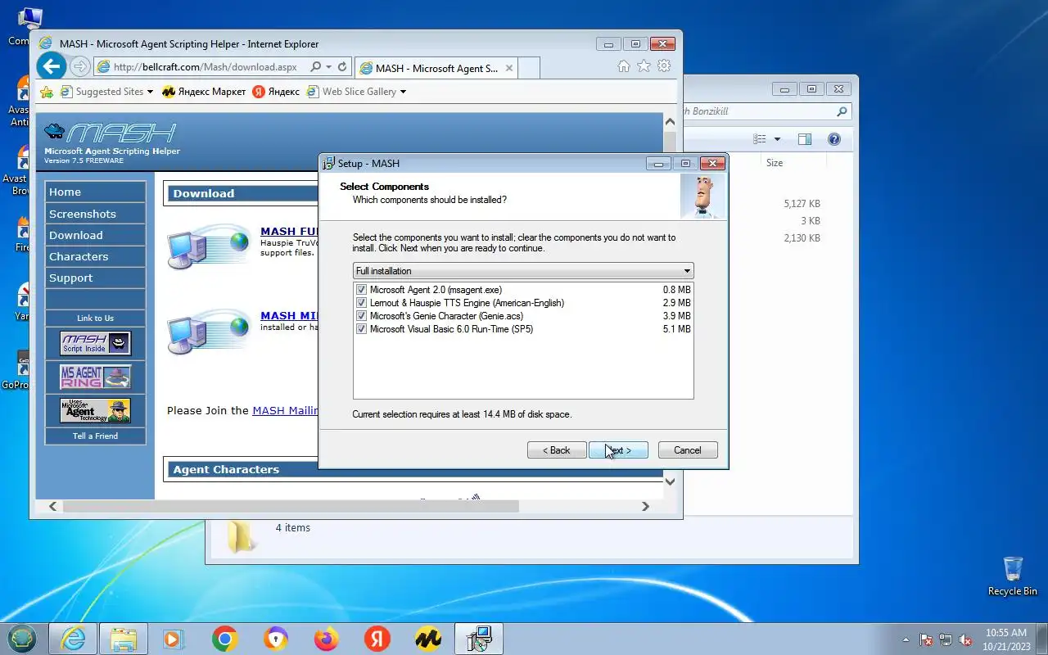Open Avast Secure Browser on taskbar
This screenshot has width=1048, height=655.
(275, 639)
